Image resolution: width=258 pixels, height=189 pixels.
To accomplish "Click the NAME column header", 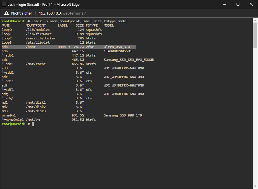I will [x=6, y=25].
